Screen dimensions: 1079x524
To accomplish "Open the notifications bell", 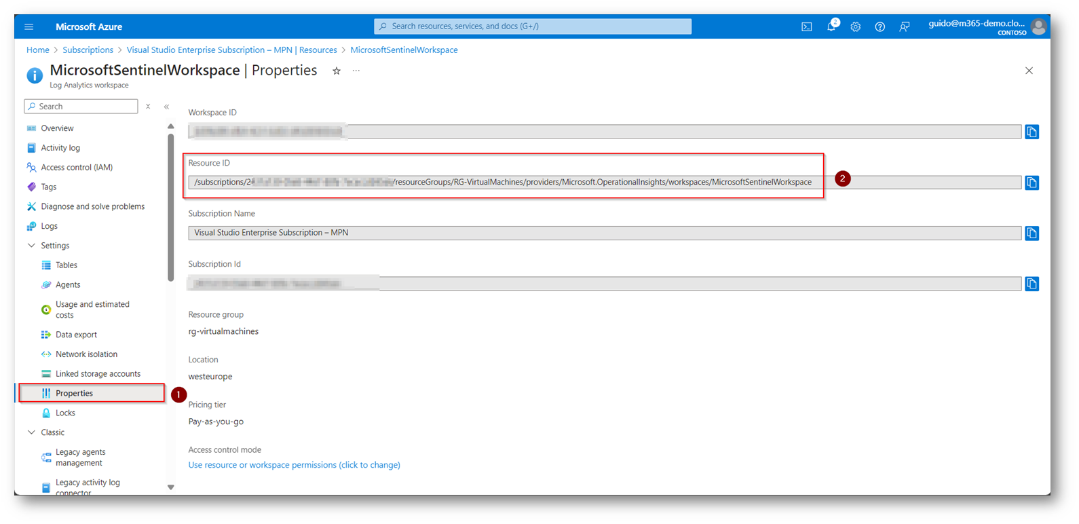I will (x=831, y=26).
